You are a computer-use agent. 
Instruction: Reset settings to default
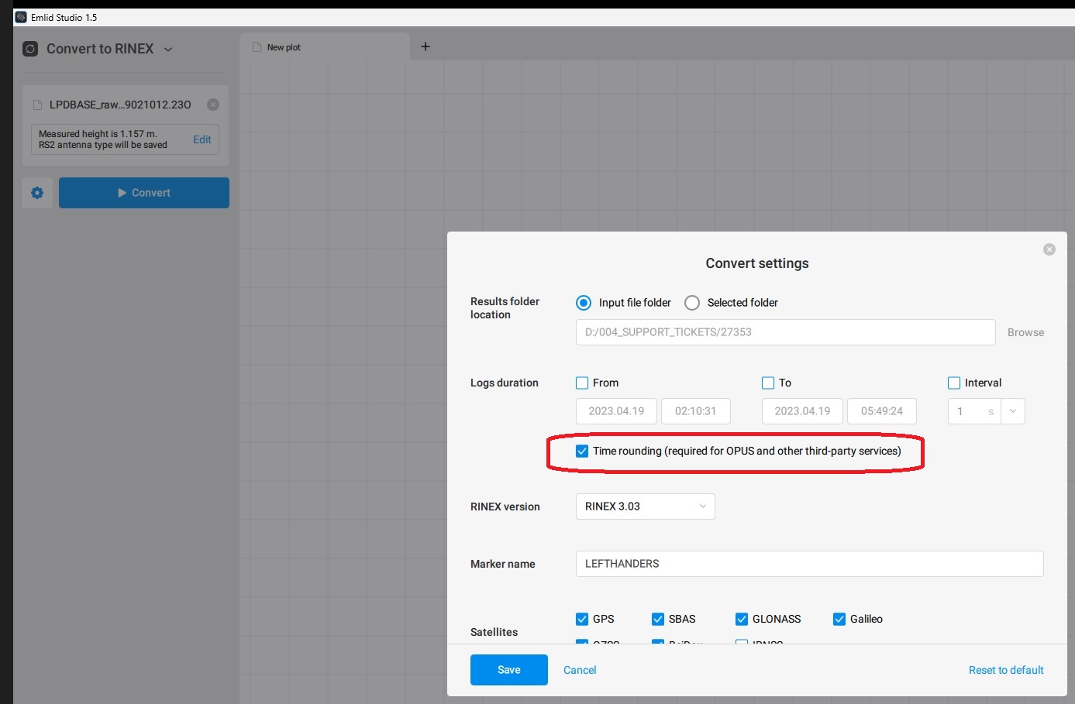pyautogui.click(x=1006, y=670)
